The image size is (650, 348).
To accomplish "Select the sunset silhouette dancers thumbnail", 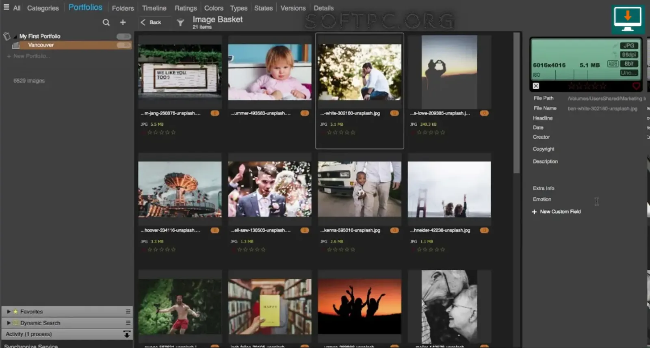I will coord(360,307).
